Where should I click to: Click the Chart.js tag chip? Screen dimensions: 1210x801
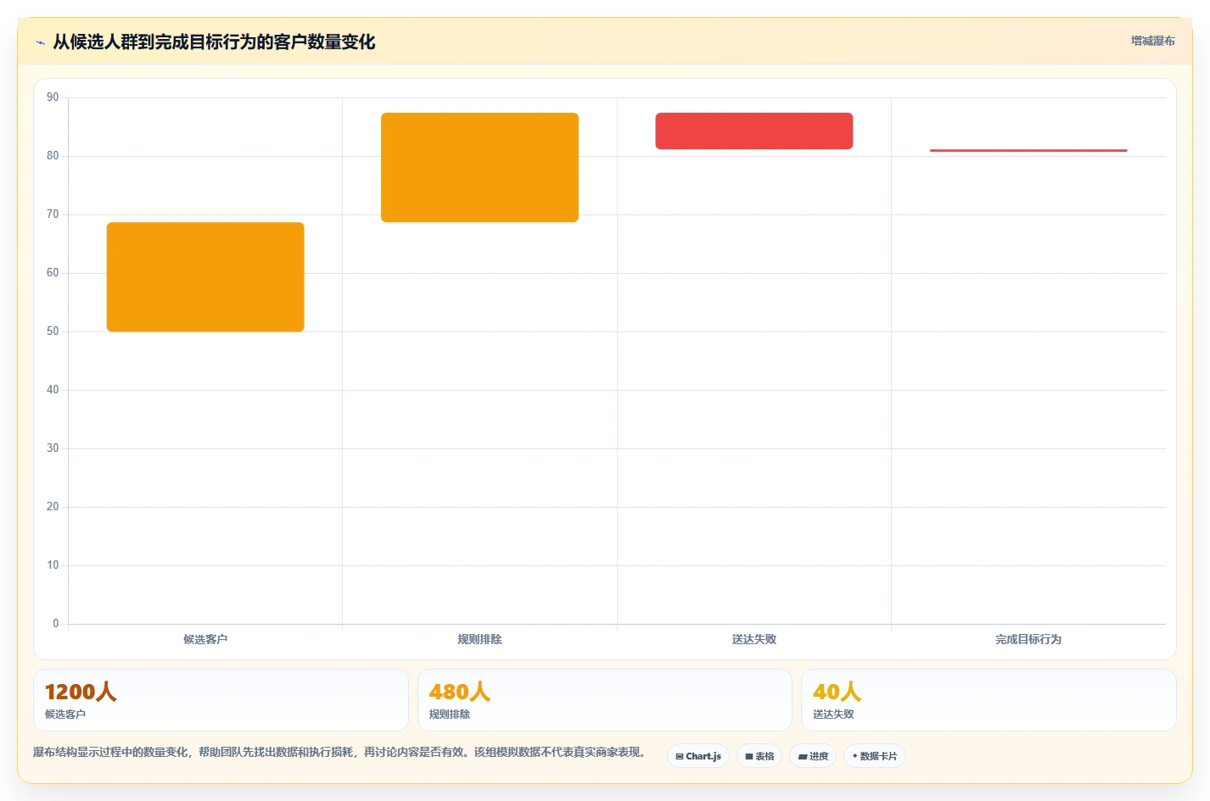point(698,756)
